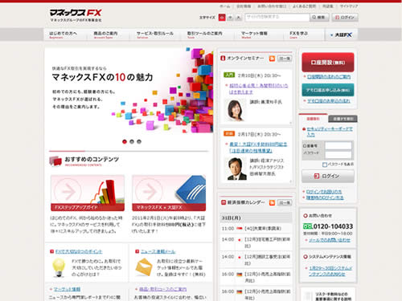
Task: Click the 0120-104033 phone number
Action: [333, 226]
